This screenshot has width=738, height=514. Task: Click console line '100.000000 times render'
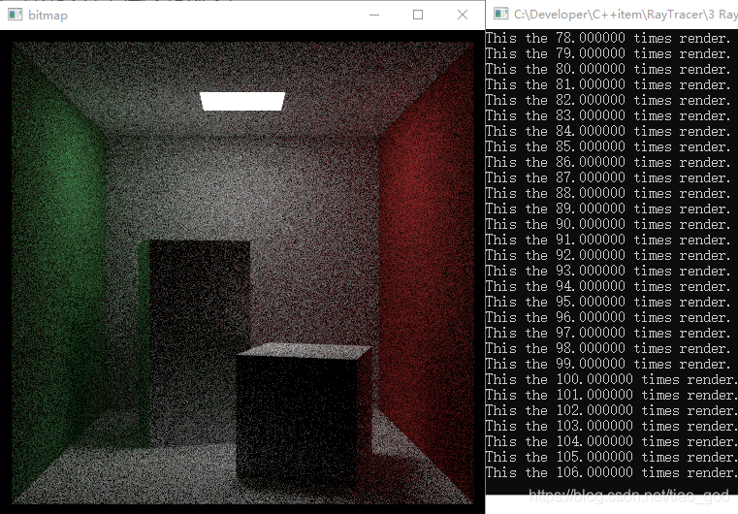[612, 380]
